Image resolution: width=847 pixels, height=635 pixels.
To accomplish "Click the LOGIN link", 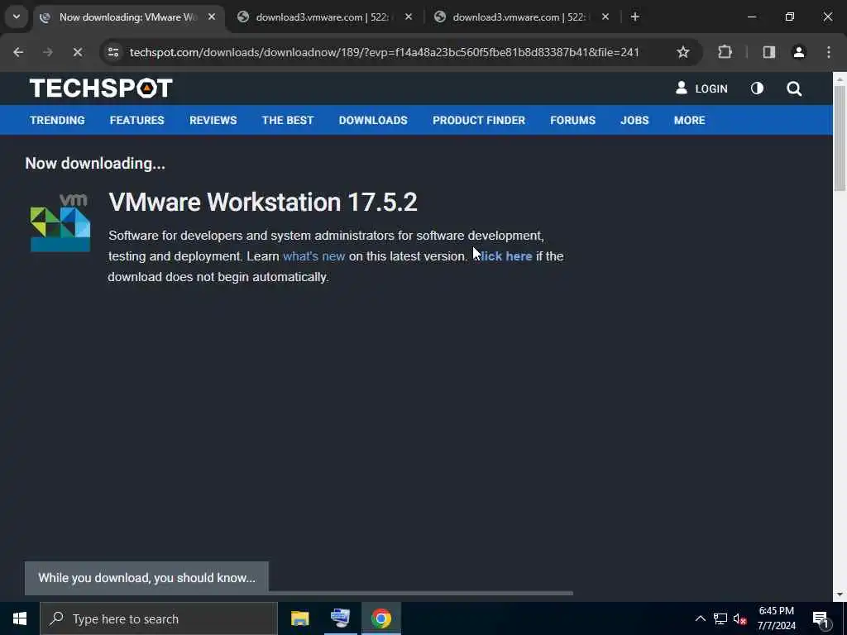I will pos(701,88).
